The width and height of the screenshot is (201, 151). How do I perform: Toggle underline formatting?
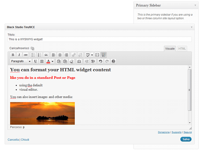click(x=36, y=62)
